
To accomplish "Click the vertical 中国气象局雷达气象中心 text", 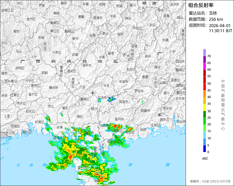I will point(223,105).
